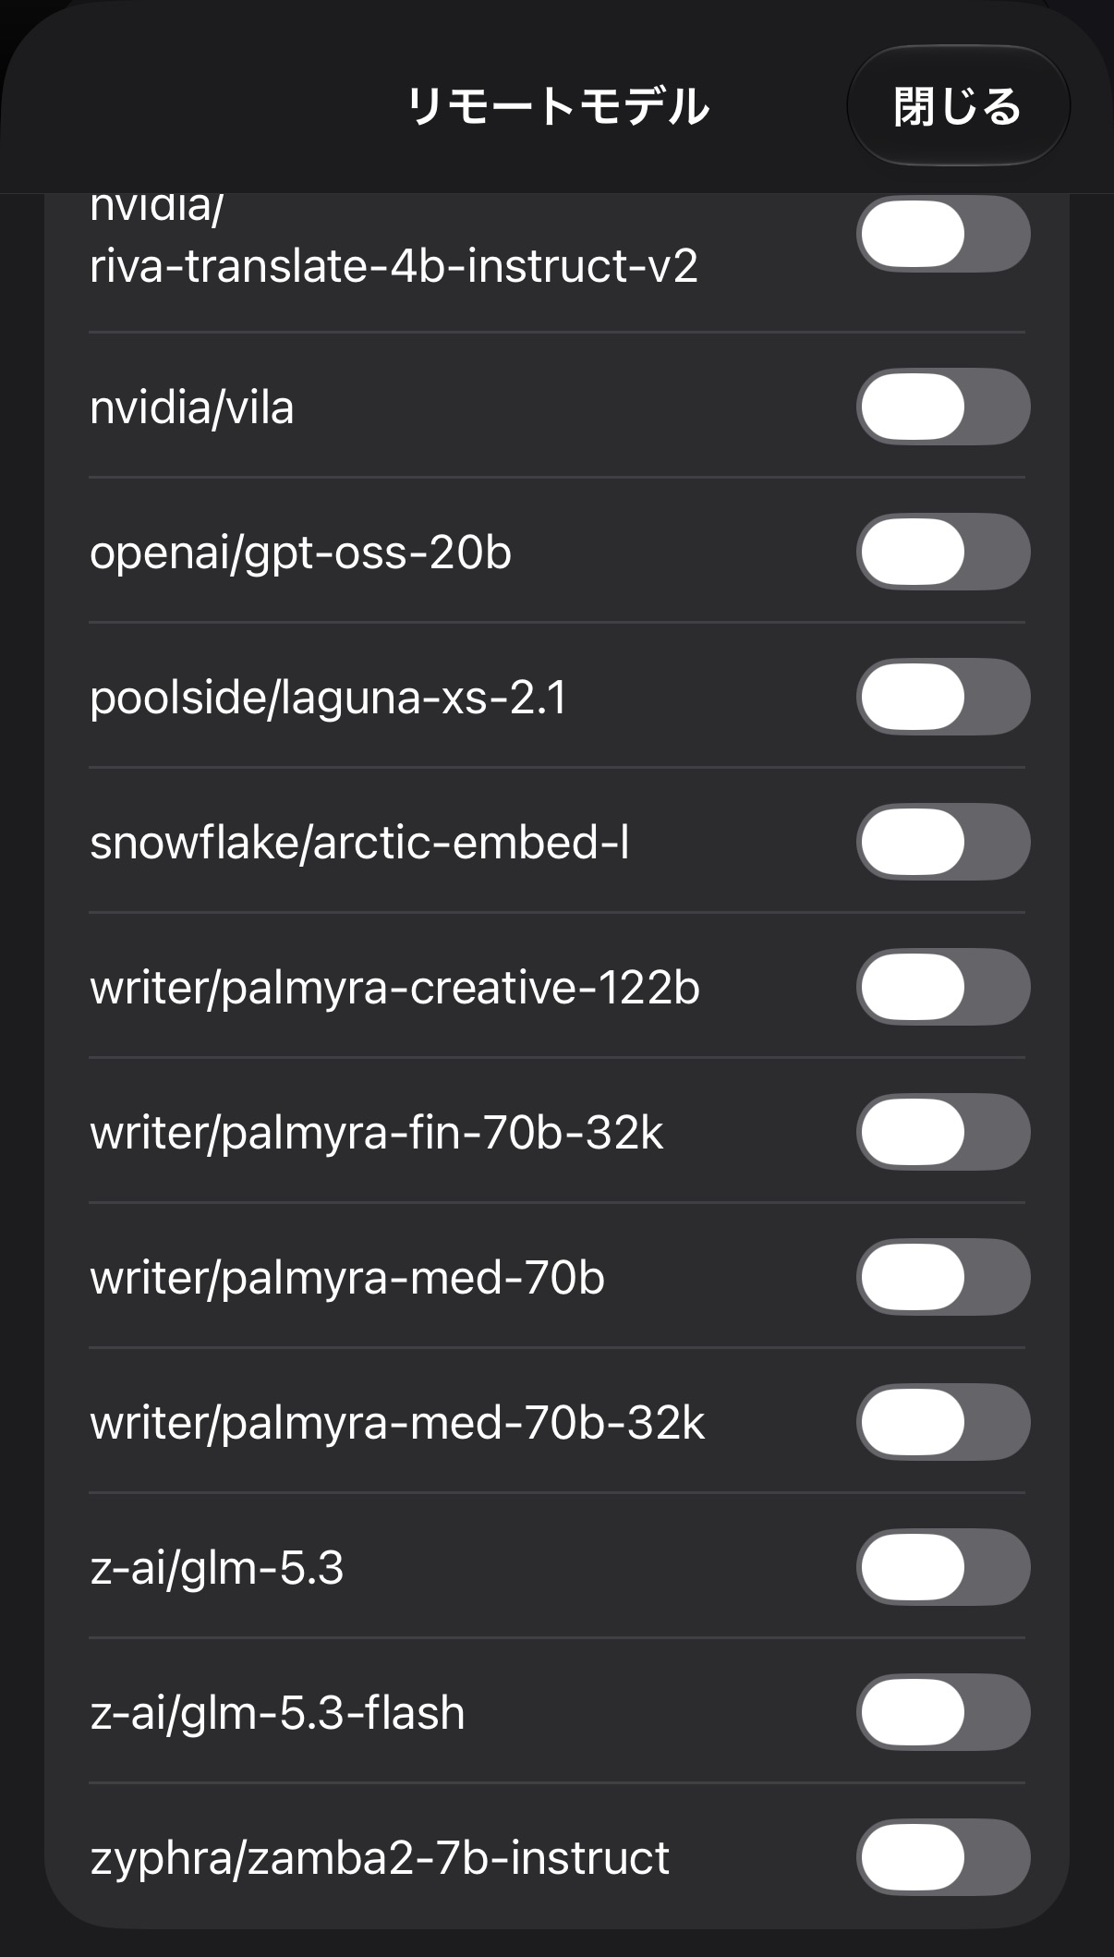Tap the z-ai/glm-5.3-flash list item text
Image resolution: width=1114 pixels, height=1957 pixels.
click(277, 1713)
